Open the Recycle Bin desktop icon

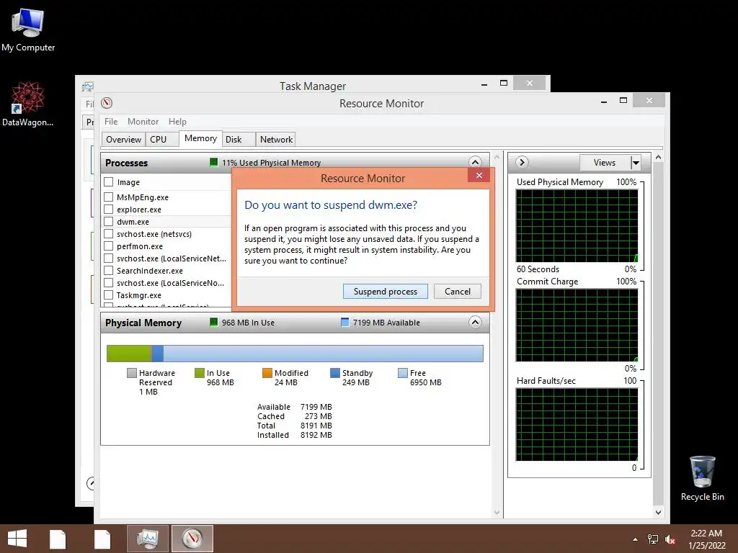tap(702, 478)
